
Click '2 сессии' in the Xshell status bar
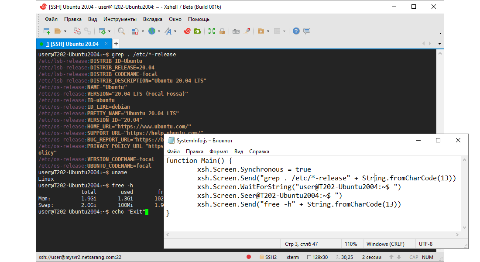[372, 257]
